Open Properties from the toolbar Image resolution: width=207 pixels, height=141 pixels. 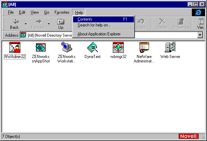click(181, 24)
